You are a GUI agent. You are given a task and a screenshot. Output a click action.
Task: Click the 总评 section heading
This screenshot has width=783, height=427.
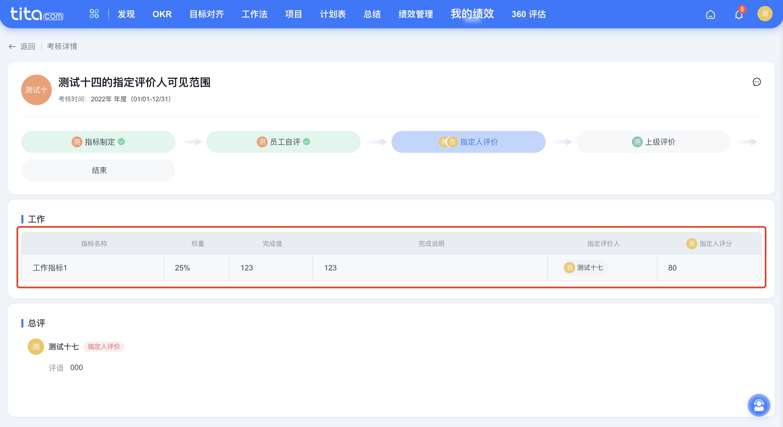coord(36,323)
